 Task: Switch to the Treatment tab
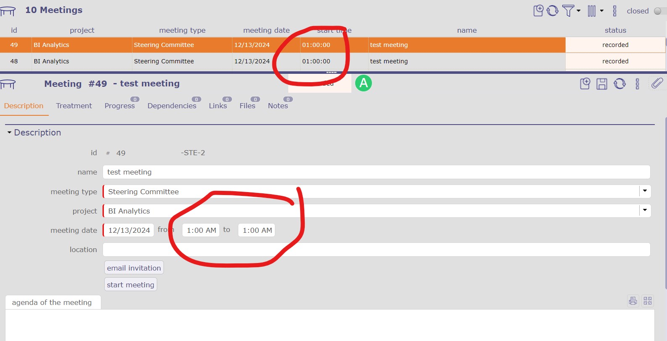[74, 106]
